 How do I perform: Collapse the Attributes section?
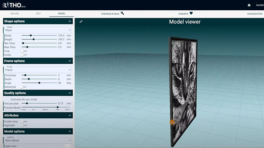(69, 116)
